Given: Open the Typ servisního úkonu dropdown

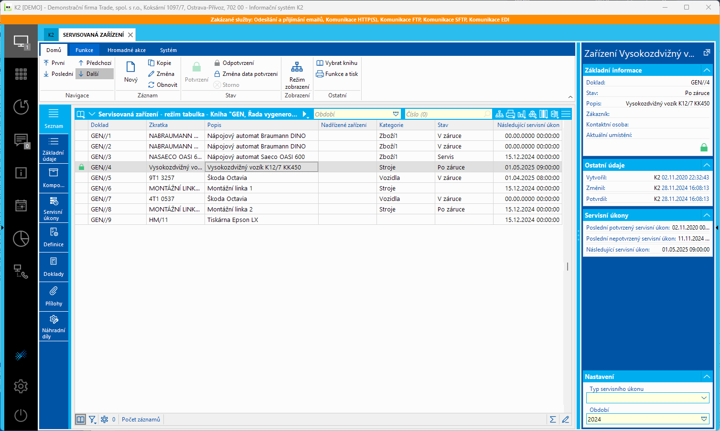Looking at the screenshot, I should coord(704,398).
